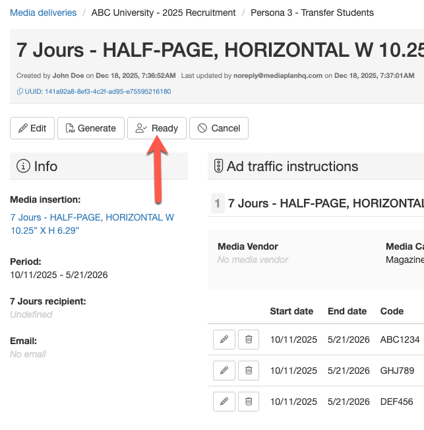
Task: Click the pencil icon for code GHJ789
Action: tap(224, 371)
